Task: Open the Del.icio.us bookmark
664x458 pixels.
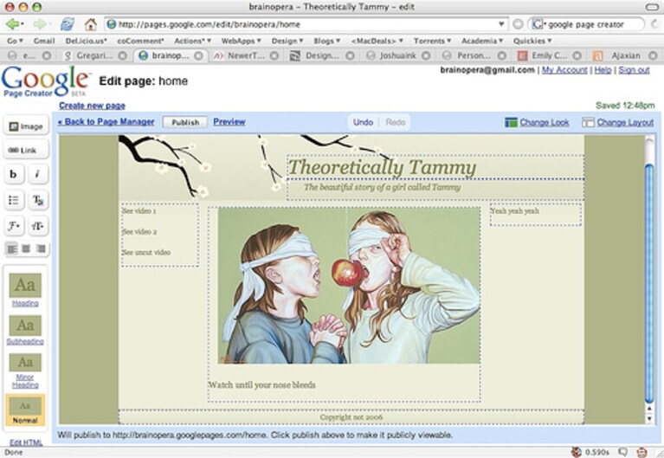Action: (x=86, y=41)
